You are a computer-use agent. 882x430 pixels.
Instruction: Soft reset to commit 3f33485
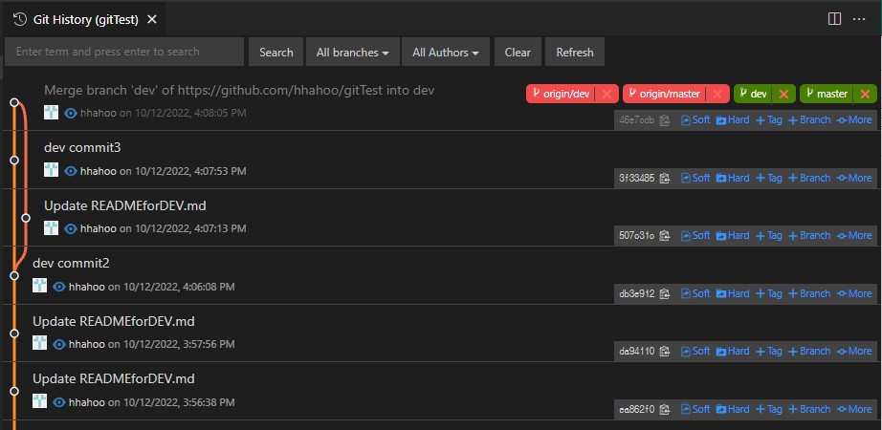click(x=695, y=178)
